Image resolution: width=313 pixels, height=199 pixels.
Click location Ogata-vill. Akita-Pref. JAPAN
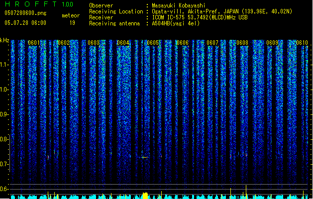[x=195, y=11]
